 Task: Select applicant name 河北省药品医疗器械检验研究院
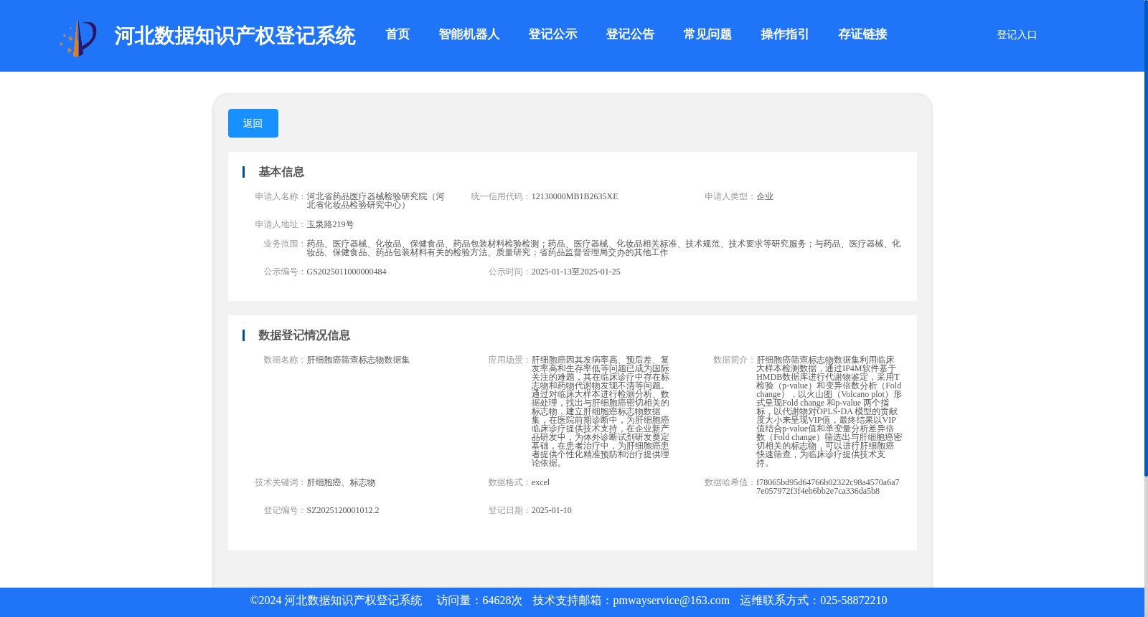click(x=375, y=201)
